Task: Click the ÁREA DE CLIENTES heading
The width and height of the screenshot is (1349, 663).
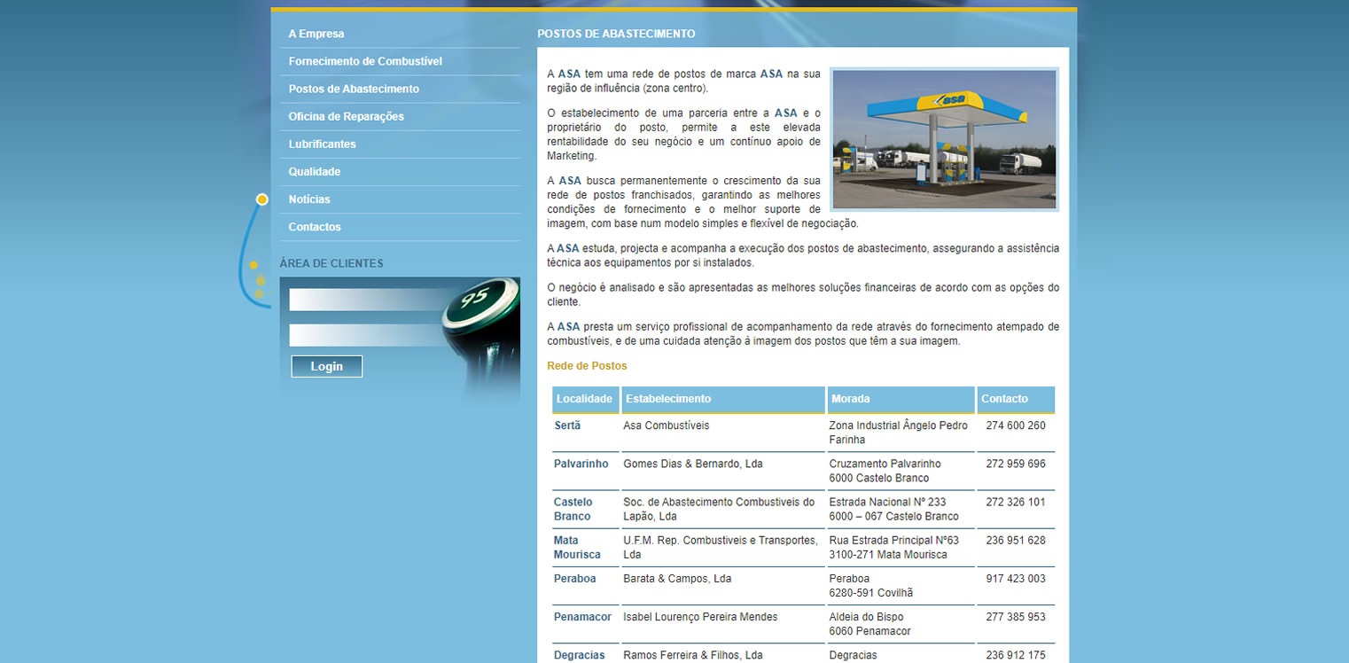Action: (331, 263)
